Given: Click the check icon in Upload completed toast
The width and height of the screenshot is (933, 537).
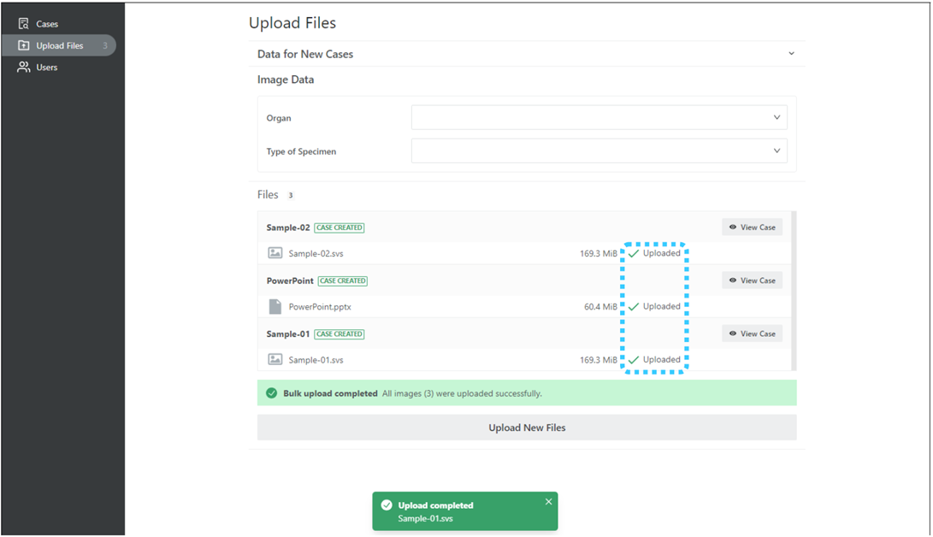Looking at the screenshot, I should (x=387, y=505).
